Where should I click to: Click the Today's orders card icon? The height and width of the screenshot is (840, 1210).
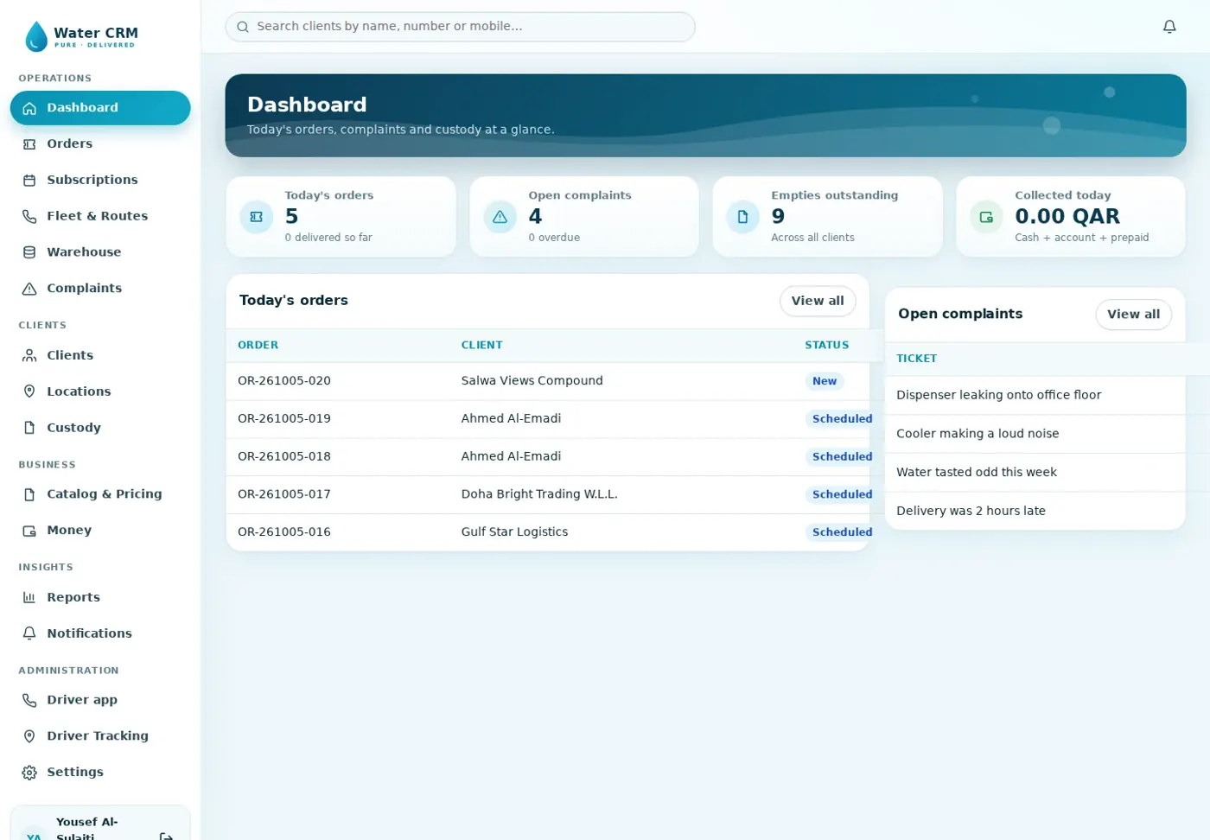(256, 217)
